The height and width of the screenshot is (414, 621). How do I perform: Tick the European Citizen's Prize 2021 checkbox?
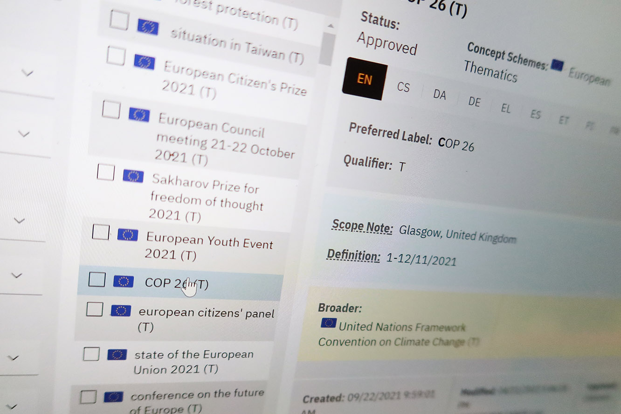(x=116, y=56)
